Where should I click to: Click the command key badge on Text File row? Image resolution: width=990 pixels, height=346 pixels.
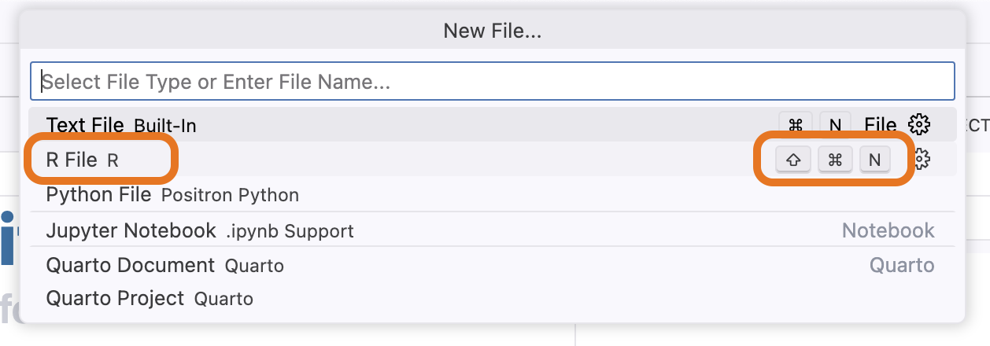point(796,124)
